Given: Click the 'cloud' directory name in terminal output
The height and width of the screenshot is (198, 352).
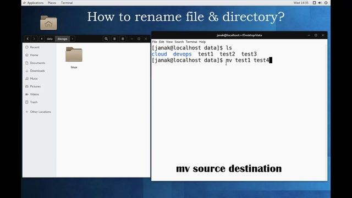Looking at the screenshot, I should point(159,54).
